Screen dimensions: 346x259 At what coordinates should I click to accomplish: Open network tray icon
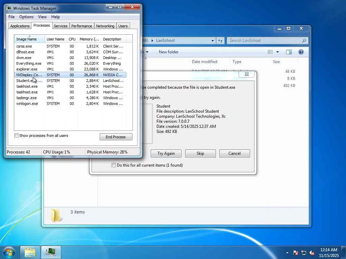[x=304, y=253]
